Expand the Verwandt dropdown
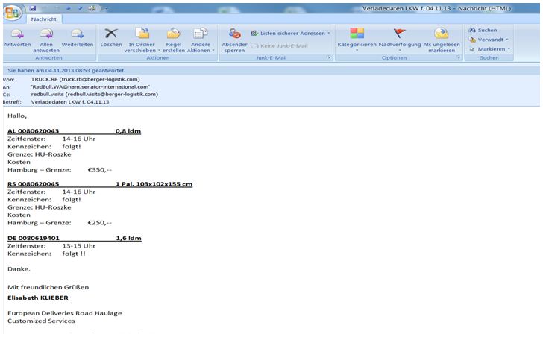 click(489, 40)
